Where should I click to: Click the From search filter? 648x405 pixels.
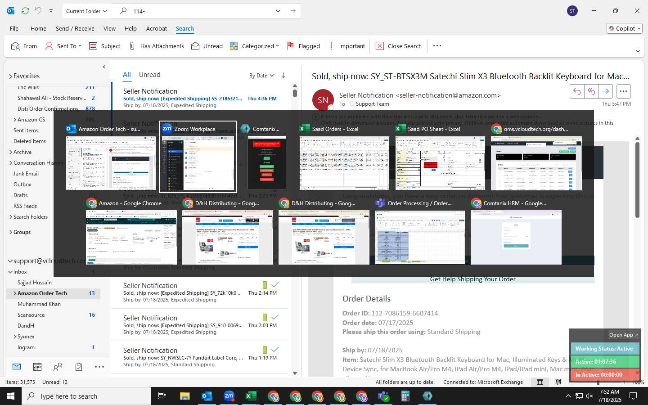click(24, 46)
